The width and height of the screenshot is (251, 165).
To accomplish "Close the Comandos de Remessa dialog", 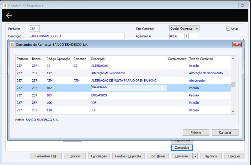I will pyautogui.click(x=237, y=44).
